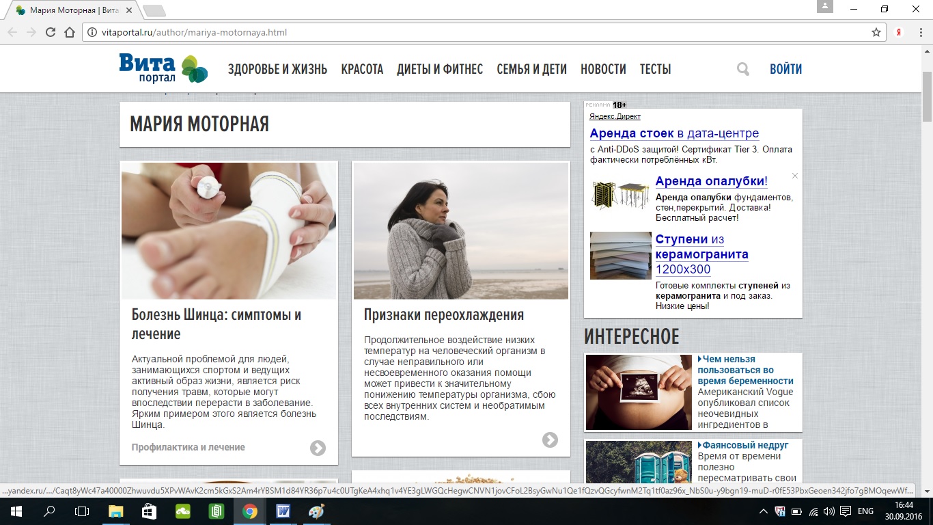Show hidden system tray icons chevron
The width and height of the screenshot is (933, 525).
(764, 511)
